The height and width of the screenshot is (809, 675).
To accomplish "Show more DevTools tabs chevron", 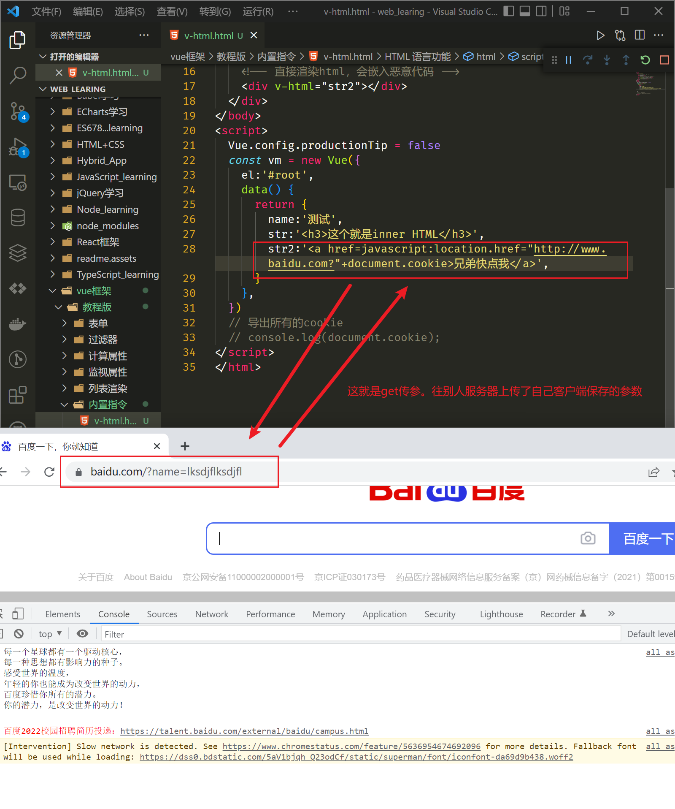I will coord(611,614).
